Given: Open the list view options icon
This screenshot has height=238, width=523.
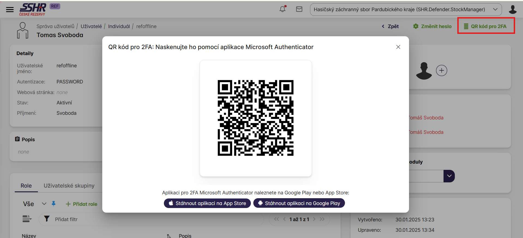Looking at the screenshot, I should pos(27,219).
